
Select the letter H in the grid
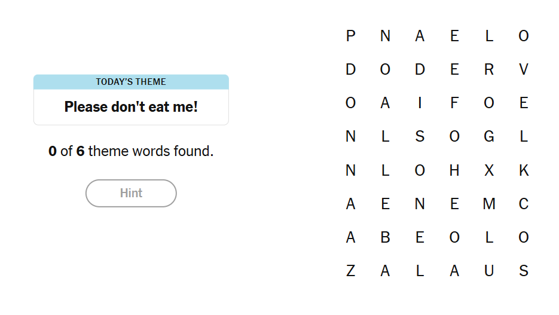coord(454,171)
